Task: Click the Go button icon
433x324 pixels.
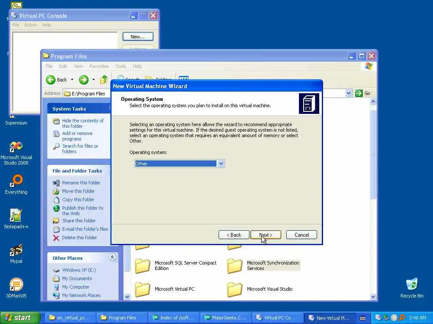Action: 359,93
